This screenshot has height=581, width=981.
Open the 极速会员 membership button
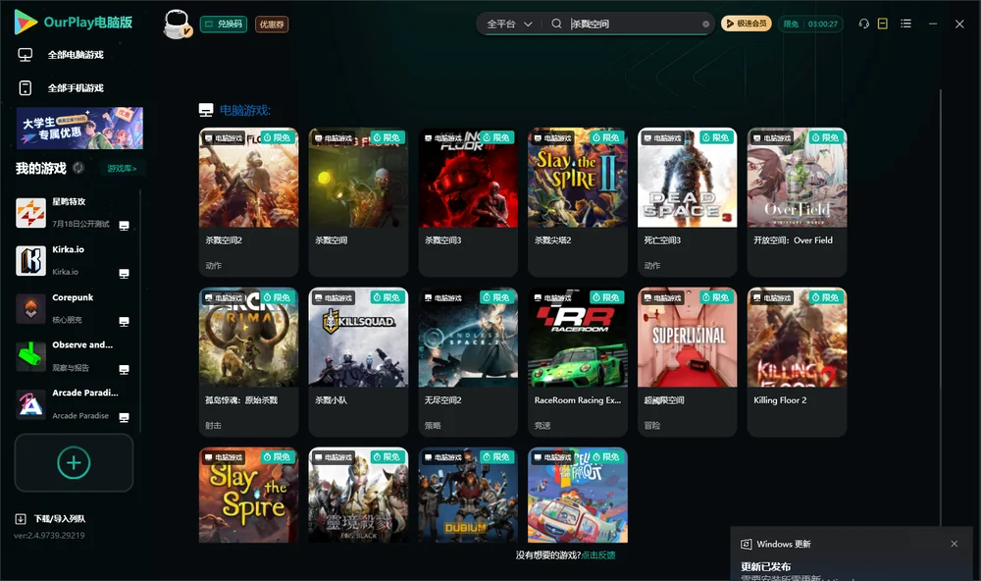pyautogui.click(x=746, y=24)
